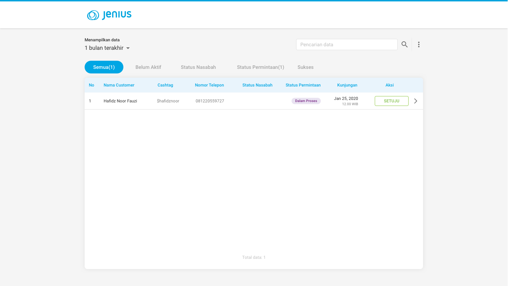Click the Dalam Proses status badge
The image size is (508, 286).
pos(306,101)
